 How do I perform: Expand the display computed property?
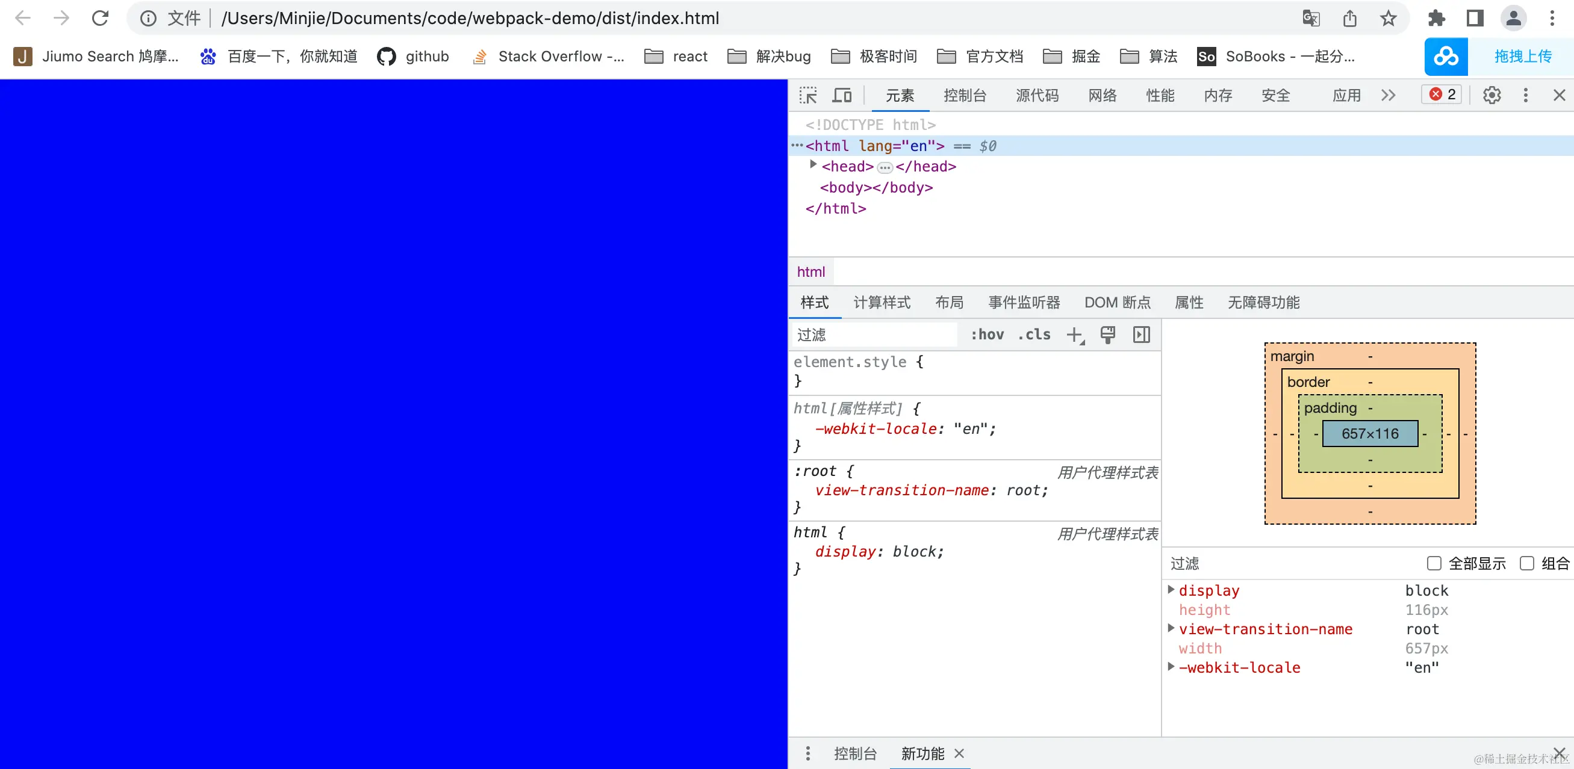click(1171, 590)
